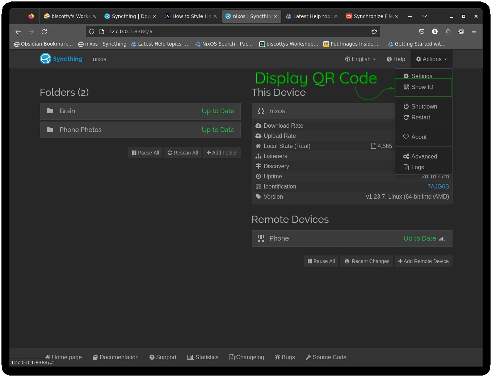492x377 pixels.
Task: Collapse the nixos device panel
Action: coord(323,111)
